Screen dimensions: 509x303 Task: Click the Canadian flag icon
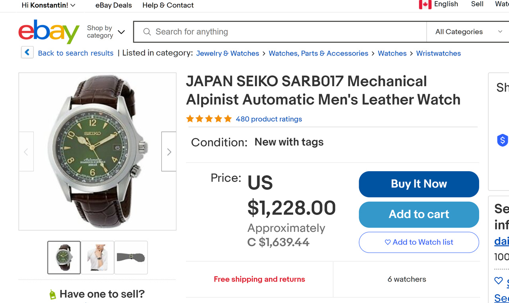425,4
